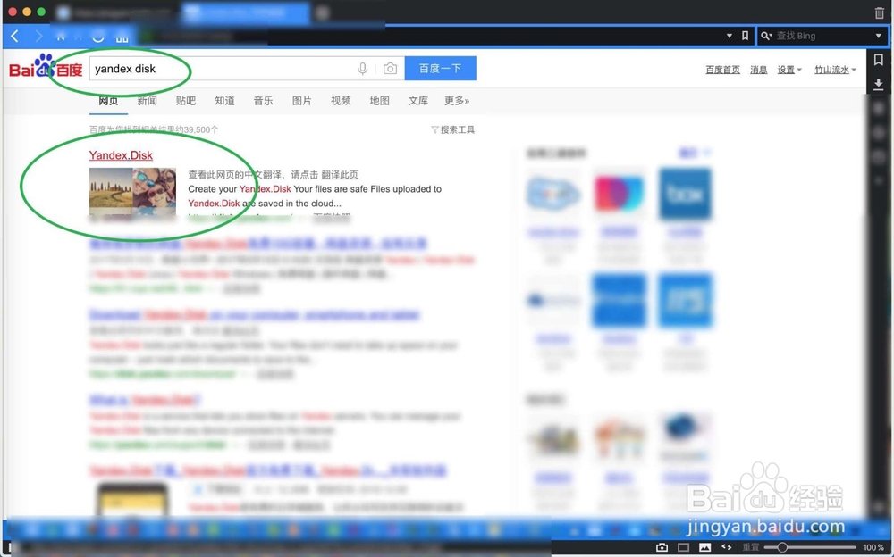The image size is (894, 557).
Task: Reload the page with the refresh icon
Action: [98, 37]
